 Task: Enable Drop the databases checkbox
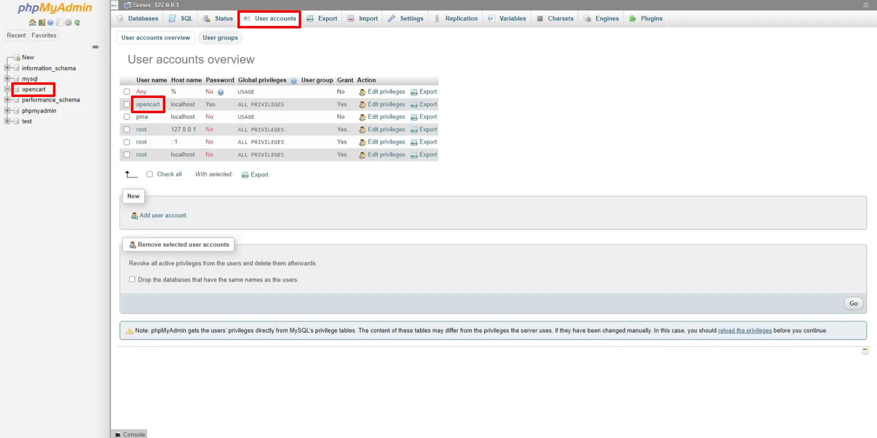click(x=132, y=279)
